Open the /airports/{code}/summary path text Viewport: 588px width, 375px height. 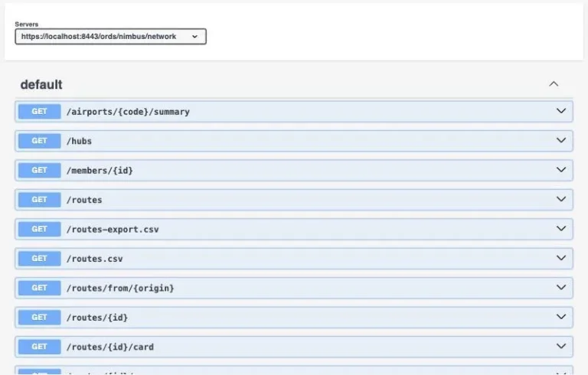tap(128, 112)
